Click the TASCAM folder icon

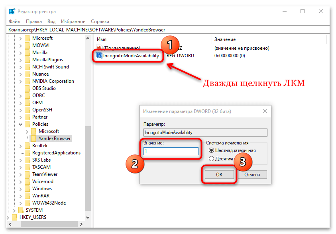27,167
